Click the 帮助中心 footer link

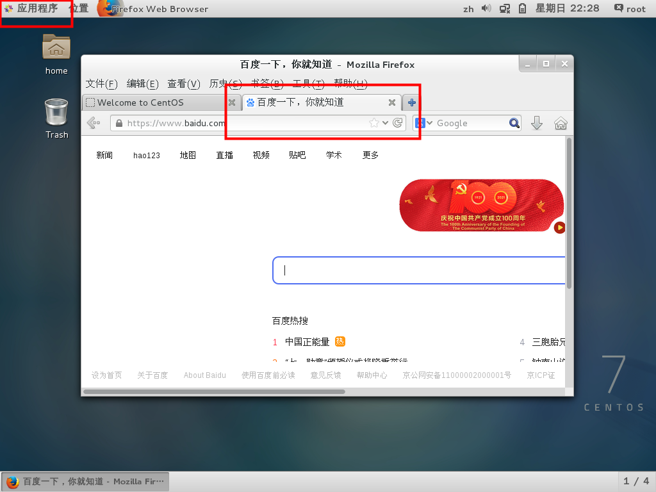[372, 375]
